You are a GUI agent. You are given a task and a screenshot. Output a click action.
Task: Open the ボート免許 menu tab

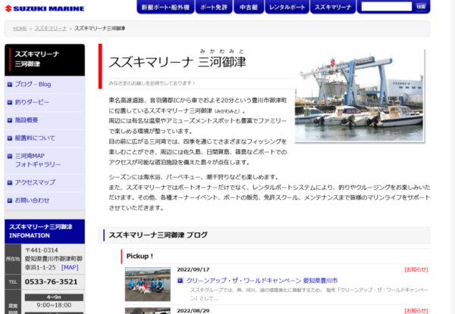pyautogui.click(x=214, y=7)
